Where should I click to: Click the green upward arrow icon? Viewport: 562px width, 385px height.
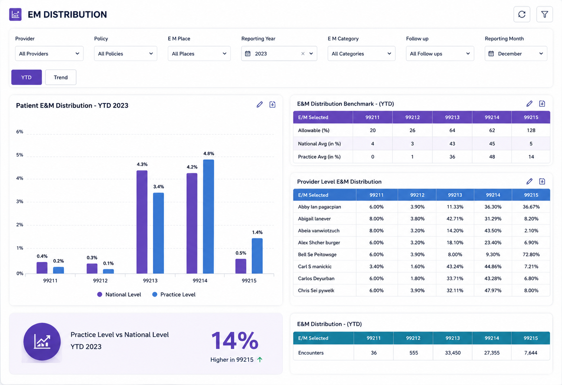[x=260, y=359]
